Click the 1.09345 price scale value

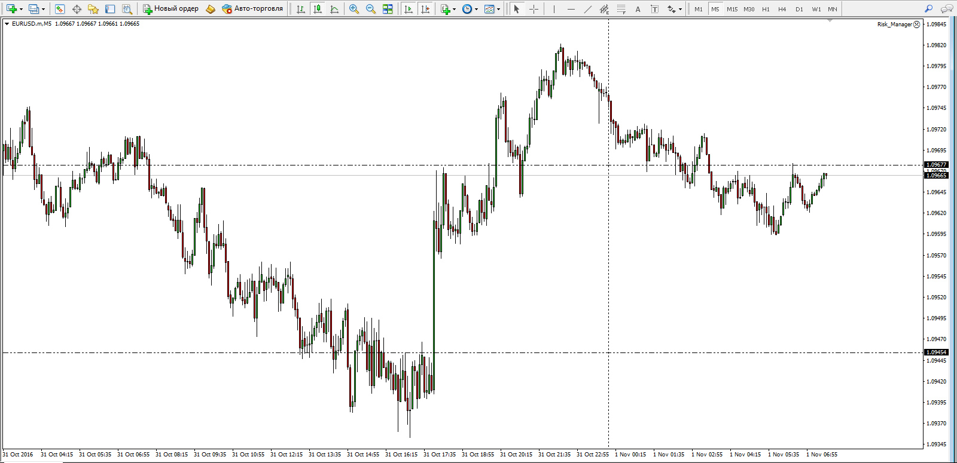(x=936, y=444)
